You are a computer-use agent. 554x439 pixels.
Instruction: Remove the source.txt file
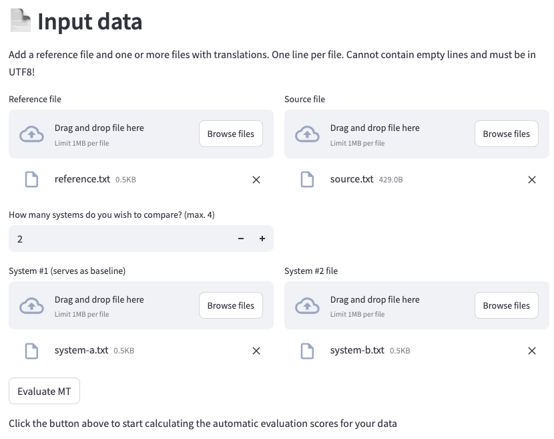[532, 180]
